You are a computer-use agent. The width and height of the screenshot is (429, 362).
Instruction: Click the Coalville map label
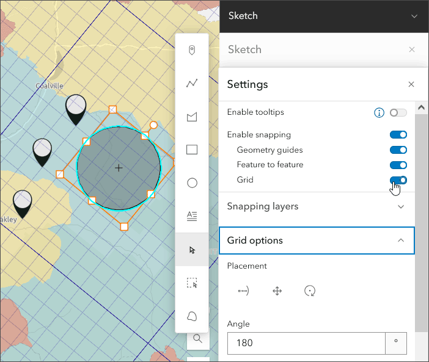tap(50, 86)
